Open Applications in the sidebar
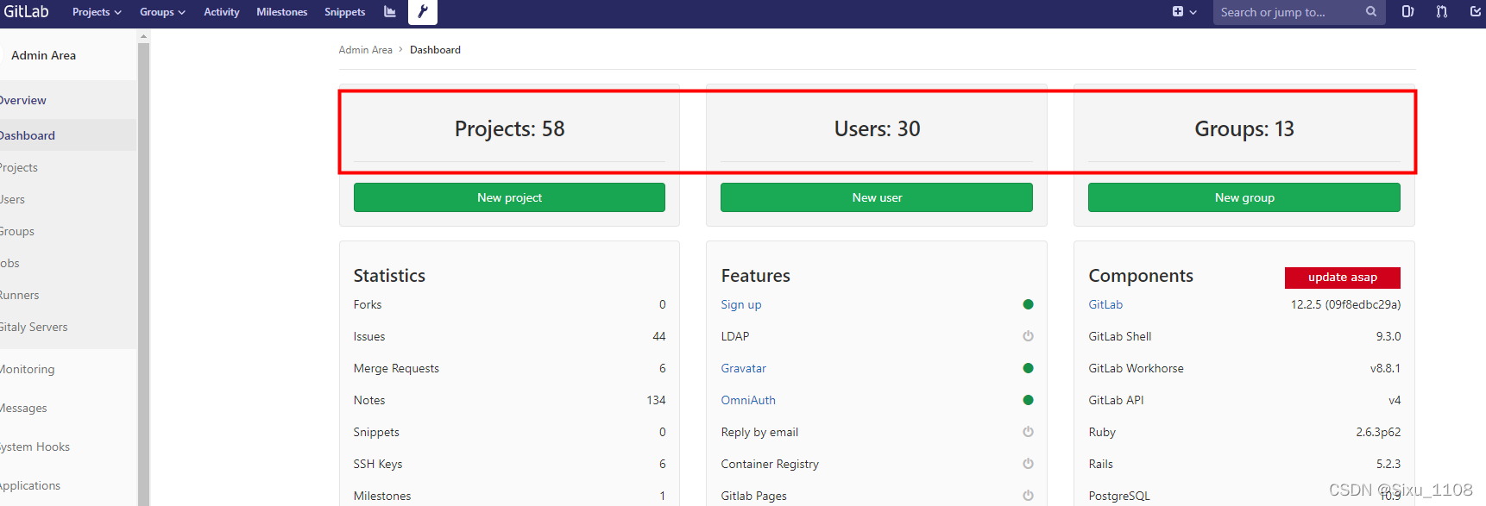The width and height of the screenshot is (1486, 506). click(x=30, y=485)
